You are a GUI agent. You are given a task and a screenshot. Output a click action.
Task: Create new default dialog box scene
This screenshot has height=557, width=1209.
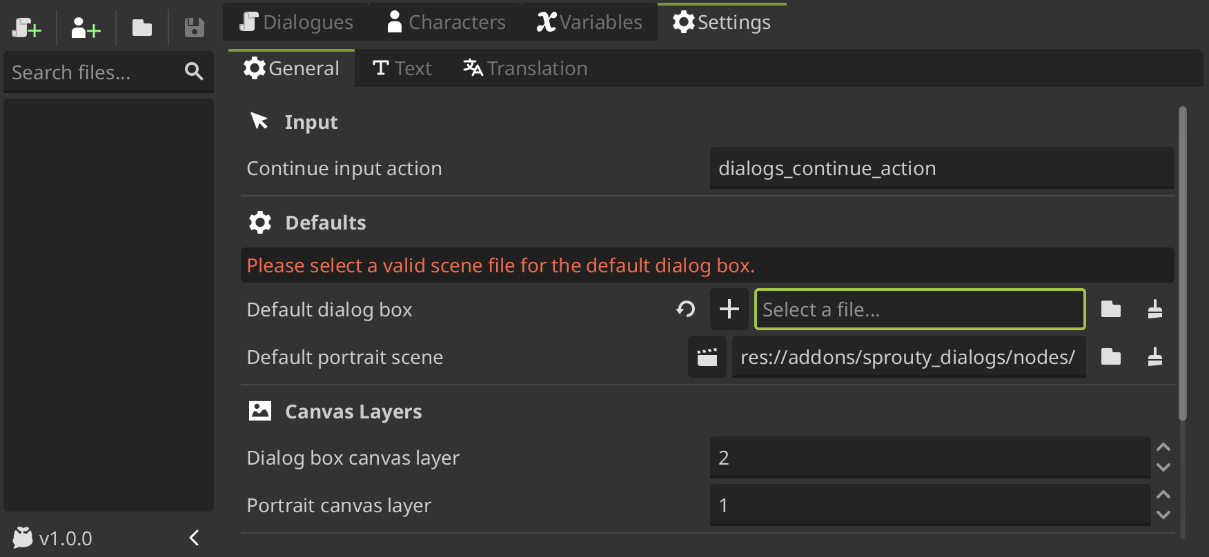tap(729, 310)
